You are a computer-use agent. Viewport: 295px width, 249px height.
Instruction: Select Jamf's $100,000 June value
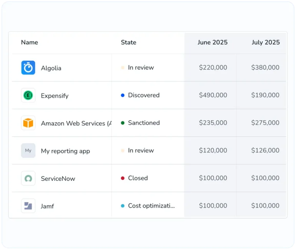pyautogui.click(x=213, y=206)
